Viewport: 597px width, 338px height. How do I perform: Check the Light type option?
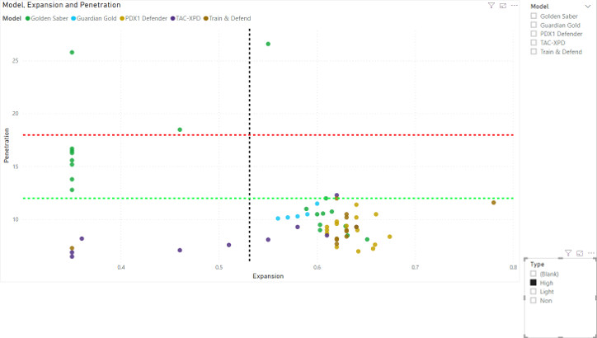pos(534,291)
